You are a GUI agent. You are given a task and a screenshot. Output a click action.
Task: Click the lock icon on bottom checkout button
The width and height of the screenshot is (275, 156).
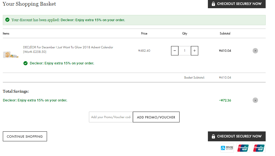213,136
